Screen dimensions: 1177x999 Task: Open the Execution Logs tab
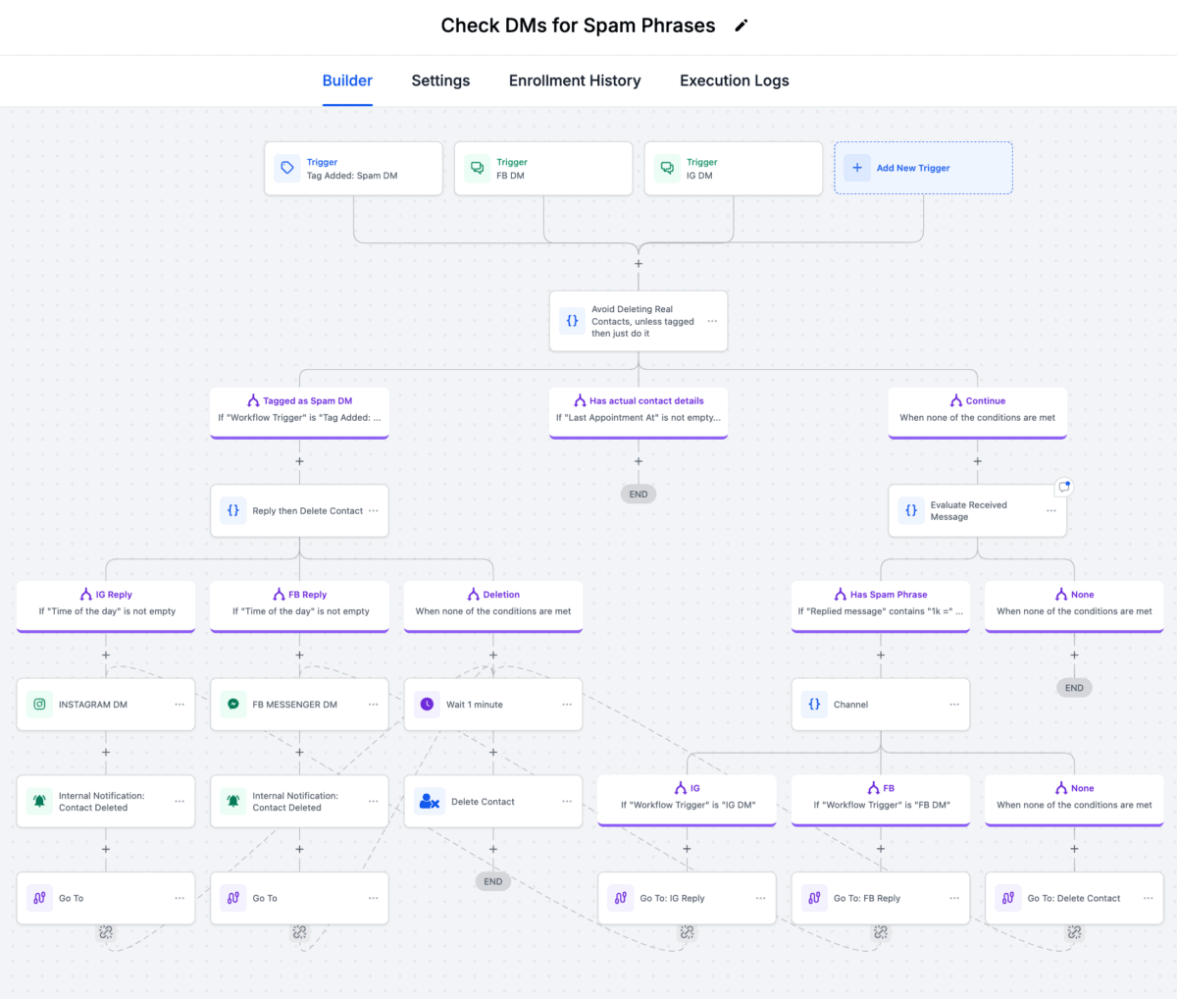[x=734, y=80]
